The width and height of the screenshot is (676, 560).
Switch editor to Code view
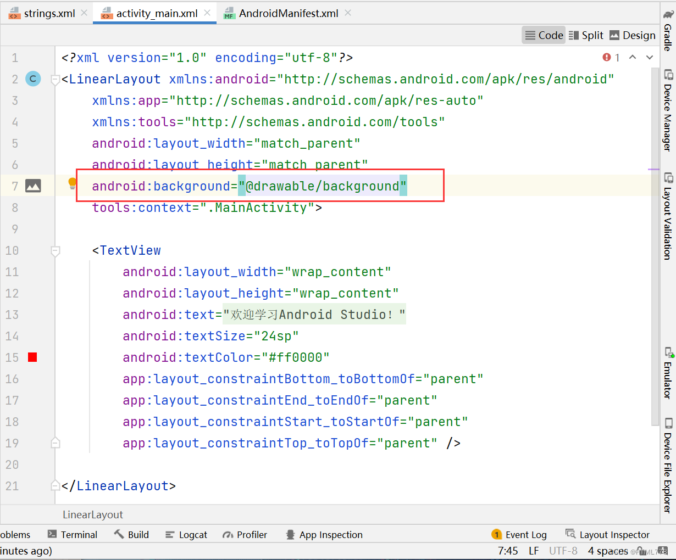click(x=544, y=35)
